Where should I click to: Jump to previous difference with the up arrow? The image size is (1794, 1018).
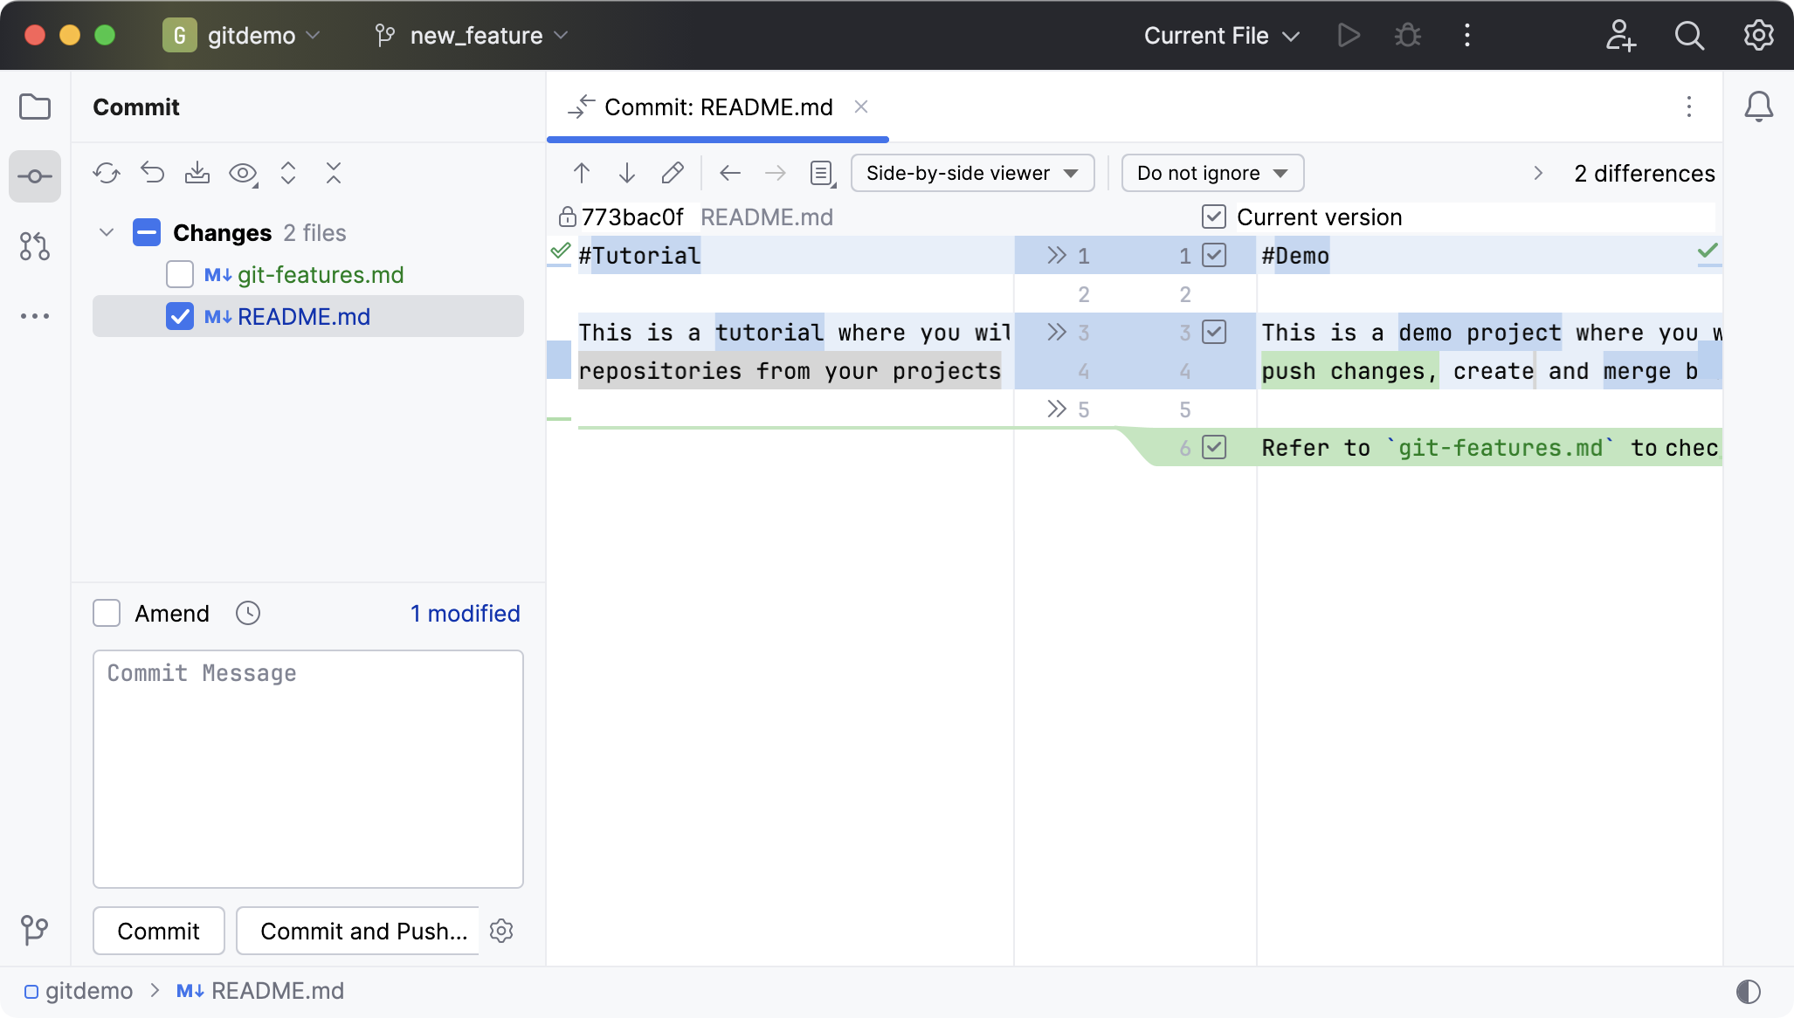click(x=582, y=173)
